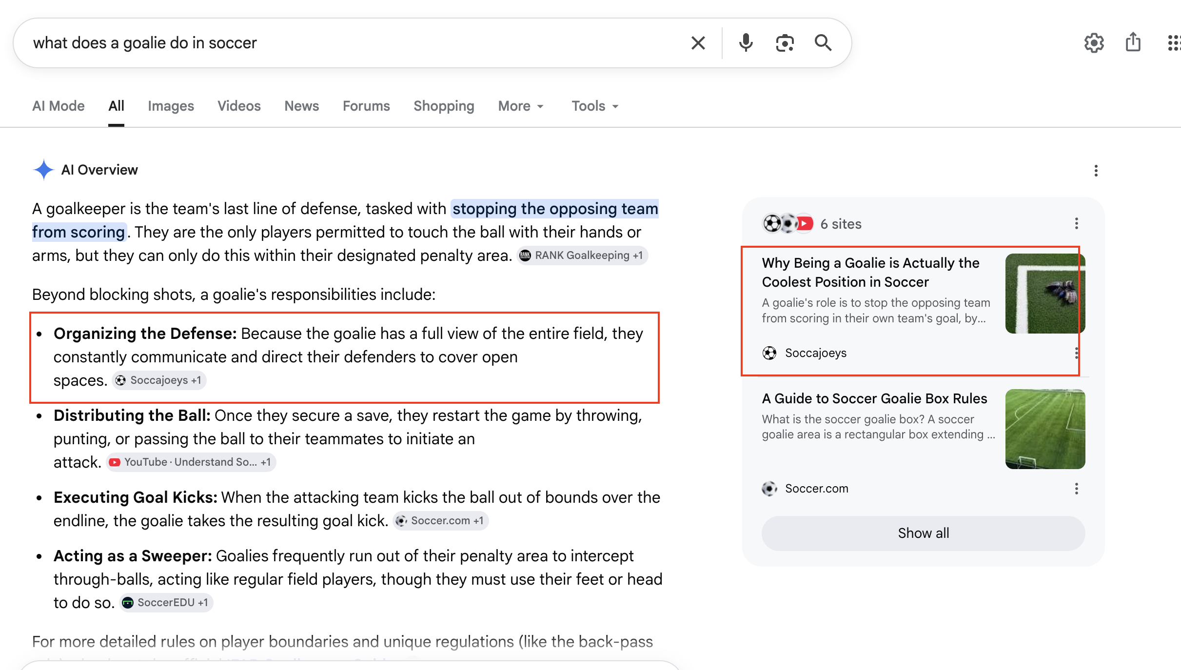Open three-dot menu for Soccajoeys result

[1076, 353]
